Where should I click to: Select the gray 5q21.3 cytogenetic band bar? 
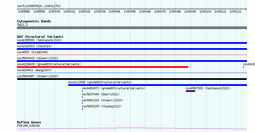[132, 28]
